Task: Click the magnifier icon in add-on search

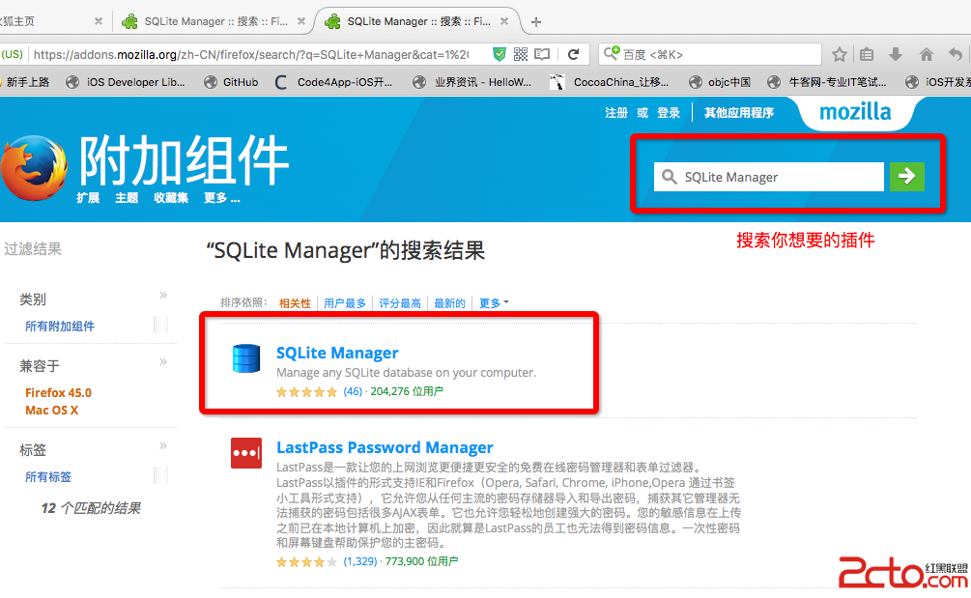Action: pyautogui.click(x=669, y=177)
